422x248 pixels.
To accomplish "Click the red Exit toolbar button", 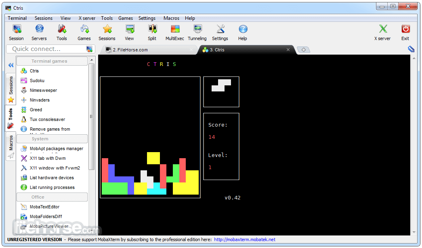I will [x=405, y=32].
